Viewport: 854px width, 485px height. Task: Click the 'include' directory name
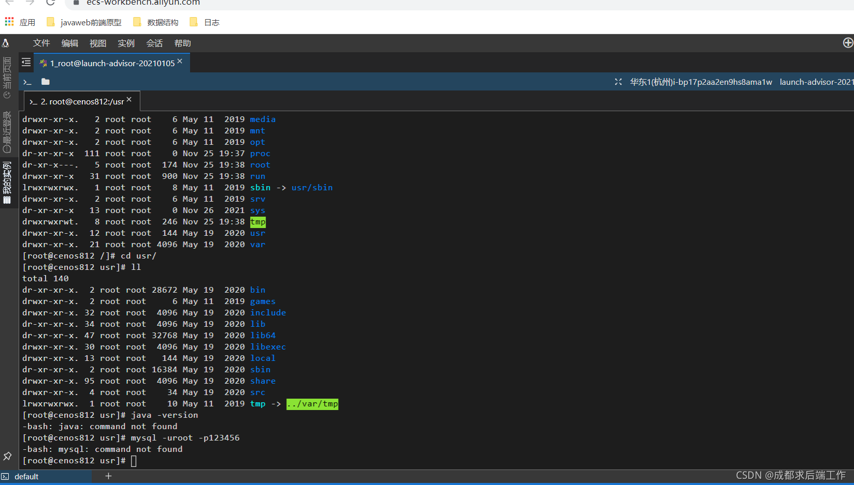coord(268,313)
